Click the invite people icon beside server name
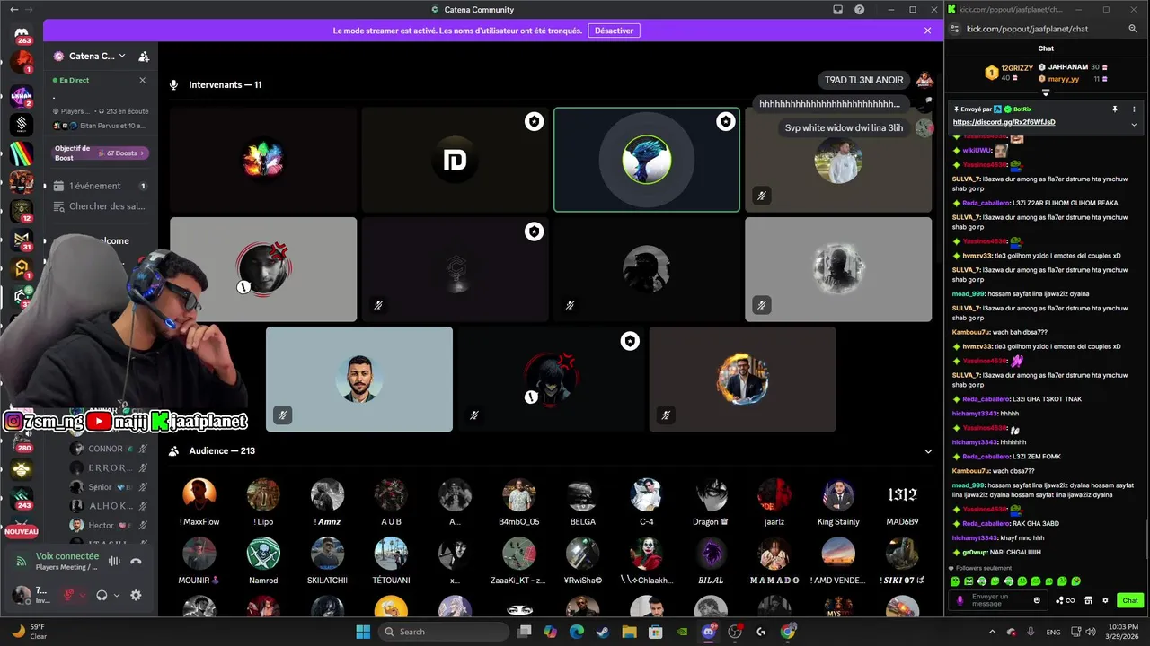The height and width of the screenshot is (646, 1150). pos(144,56)
